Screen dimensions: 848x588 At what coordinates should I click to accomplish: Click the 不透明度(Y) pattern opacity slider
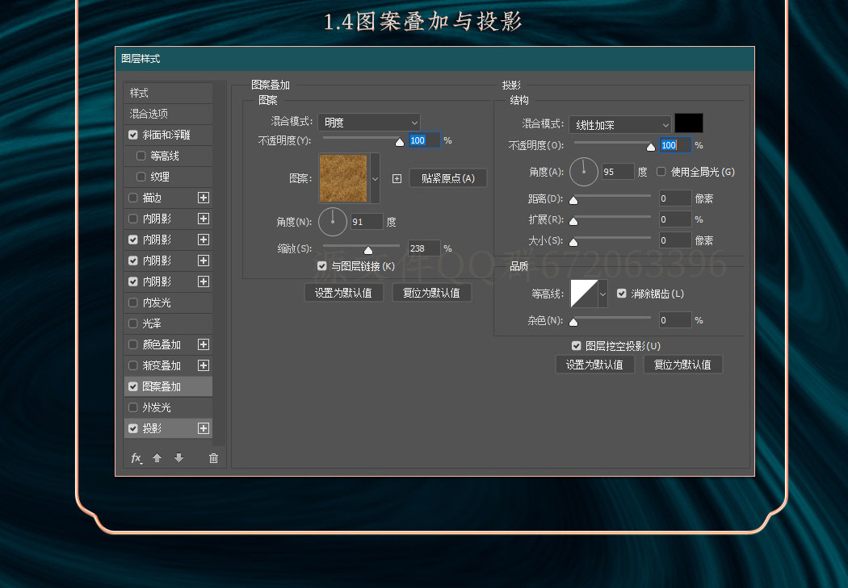(x=361, y=140)
